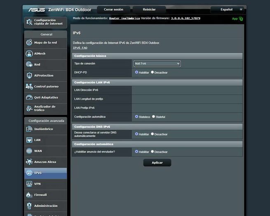Set router advertisement to Desactivar
Screen dimensions: 270x216
153,152
